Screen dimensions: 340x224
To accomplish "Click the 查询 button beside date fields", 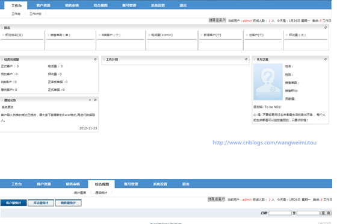I will [x=326, y=213].
